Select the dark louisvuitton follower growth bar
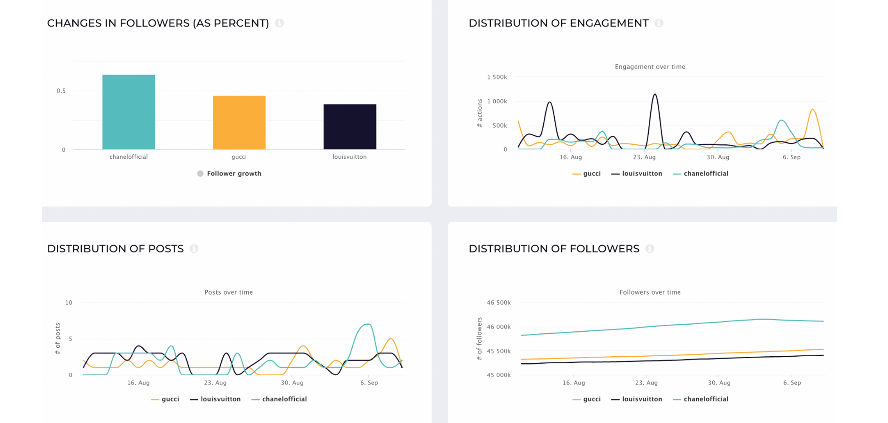Image resolution: width=888 pixels, height=423 pixels. 350,127
